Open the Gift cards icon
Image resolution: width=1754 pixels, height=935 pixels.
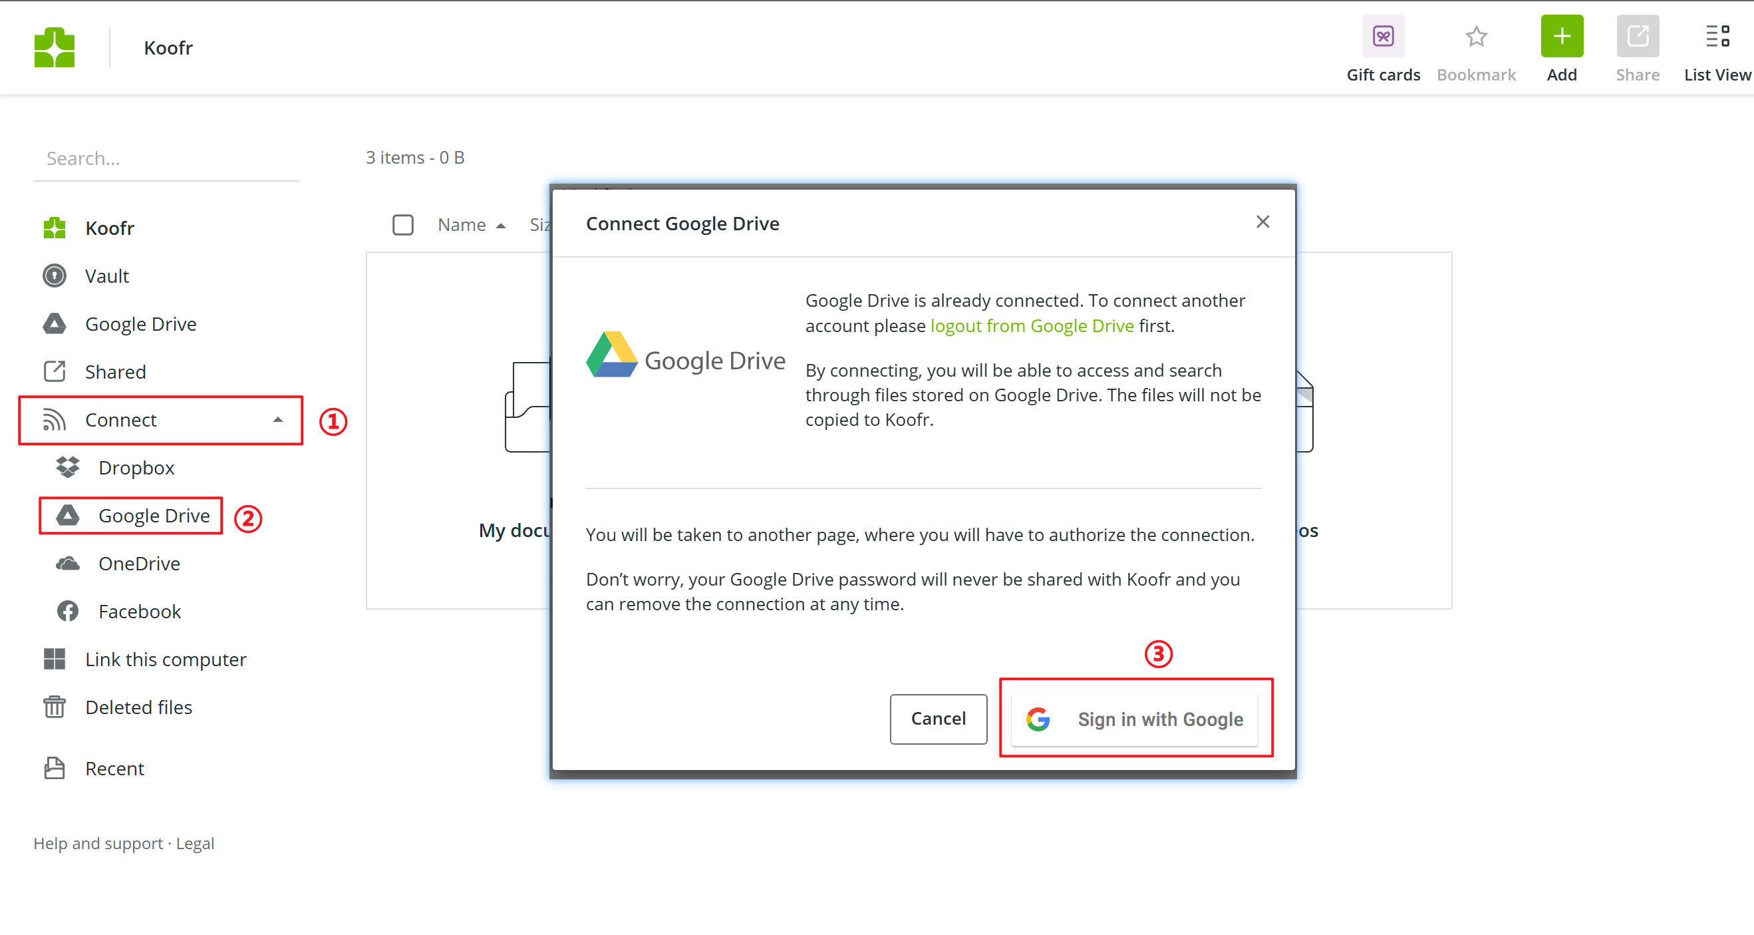point(1382,36)
